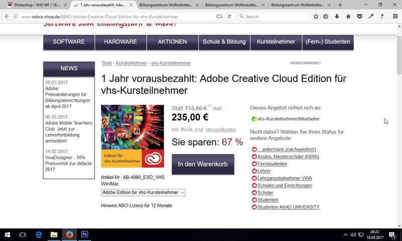Click green status icon for vhs-Kursteilnehmer/Mitarbeiter

point(254,119)
